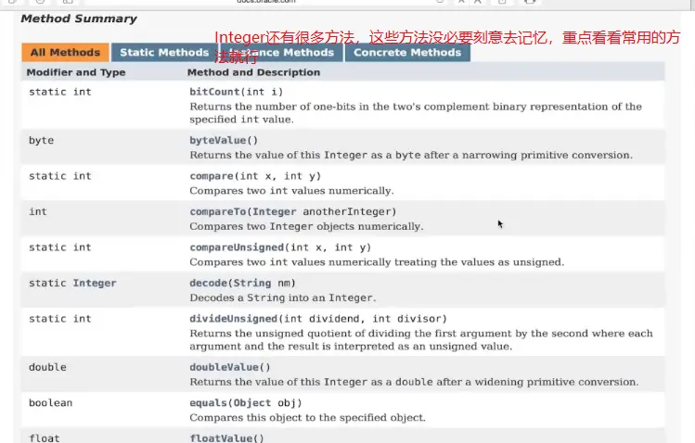Click the boolean type cell

50,403
